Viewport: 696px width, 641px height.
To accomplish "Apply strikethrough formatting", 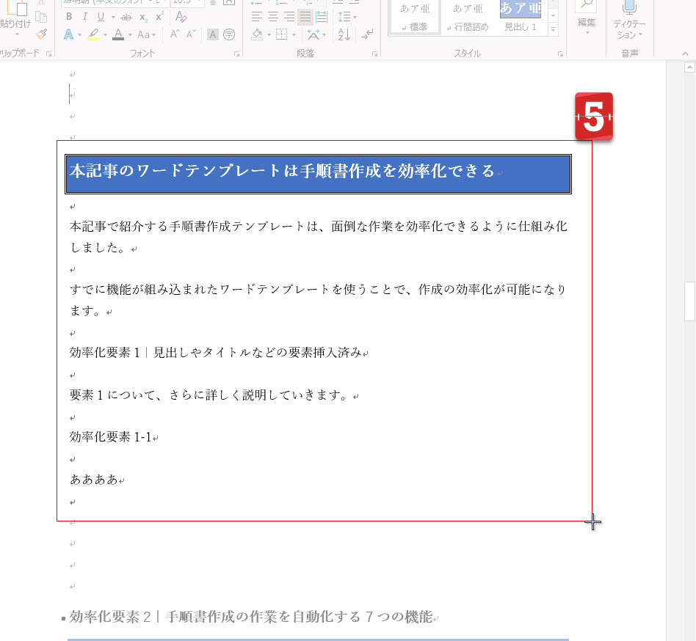I will pos(126,17).
